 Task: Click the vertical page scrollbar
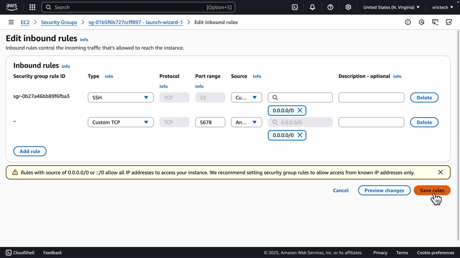[x=458, y=136]
